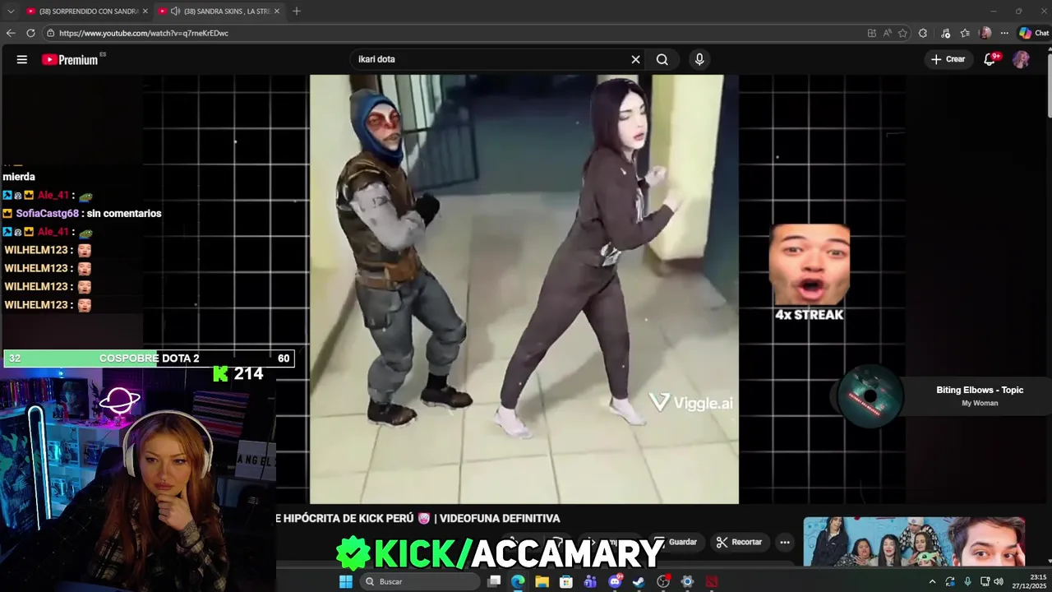
Task: Open File Explorer from taskbar
Action: pyautogui.click(x=542, y=581)
